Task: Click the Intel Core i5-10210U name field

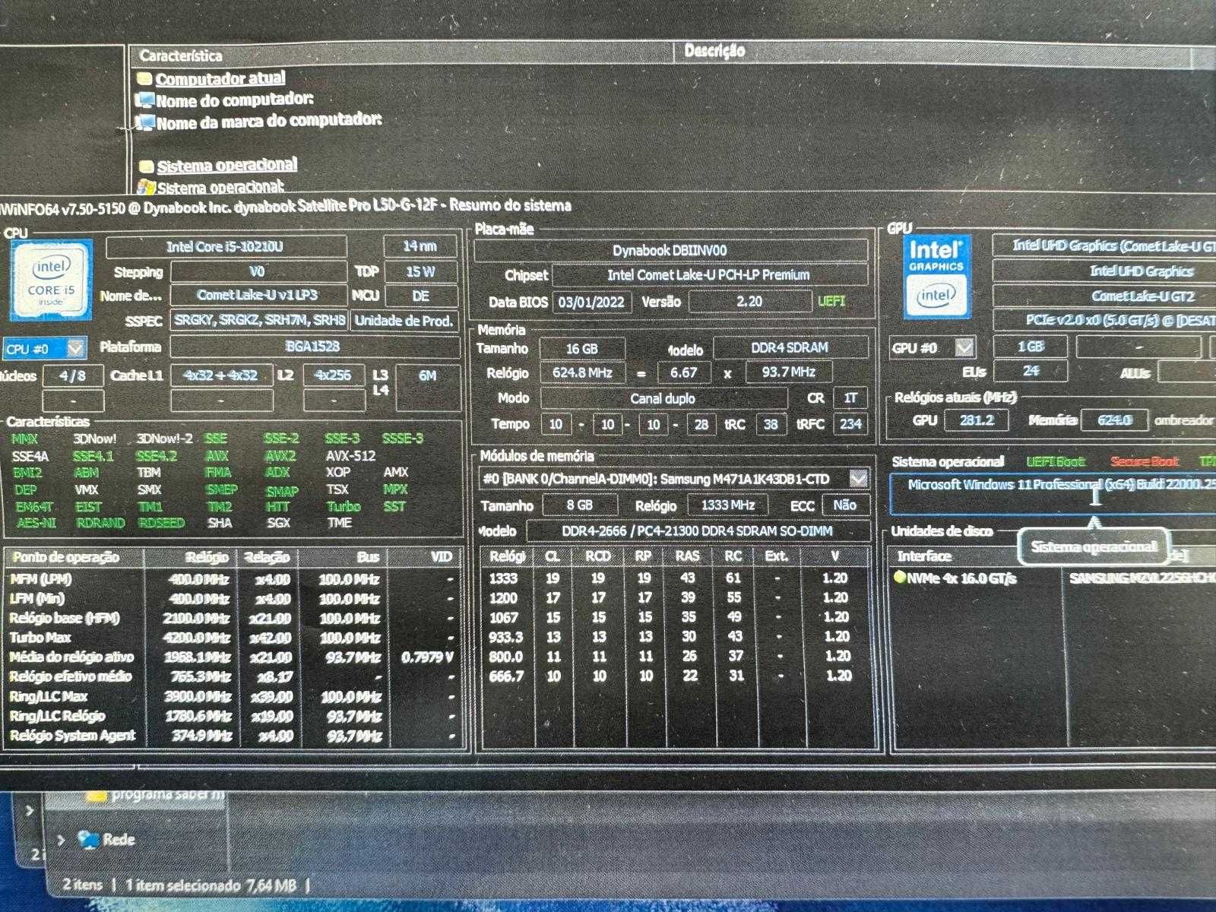Action: point(226,247)
